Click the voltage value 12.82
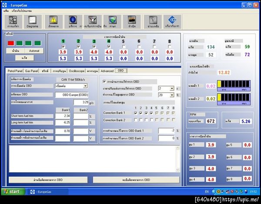261x204 pixels. click(224, 73)
